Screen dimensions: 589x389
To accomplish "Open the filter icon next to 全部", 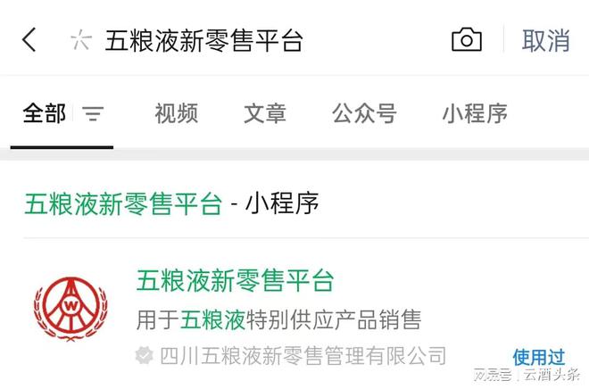I will (x=93, y=113).
